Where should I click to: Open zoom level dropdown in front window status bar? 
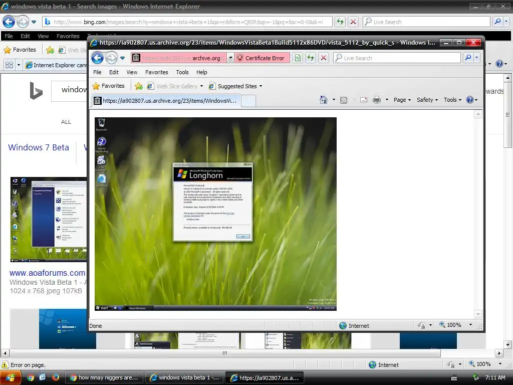[x=470, y=325]
